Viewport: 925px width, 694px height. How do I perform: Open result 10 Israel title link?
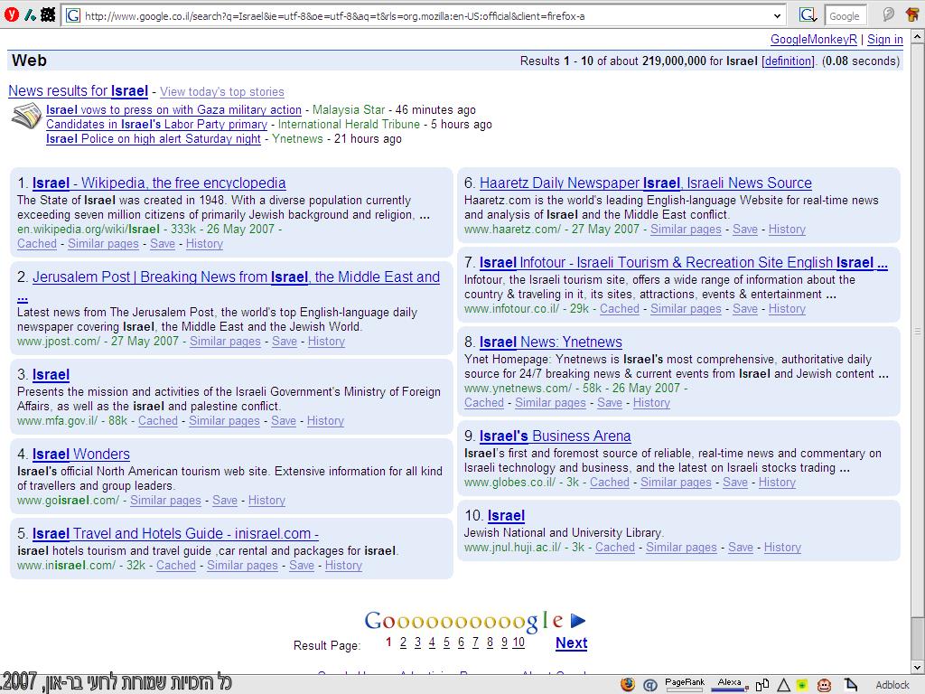point(506,516)
